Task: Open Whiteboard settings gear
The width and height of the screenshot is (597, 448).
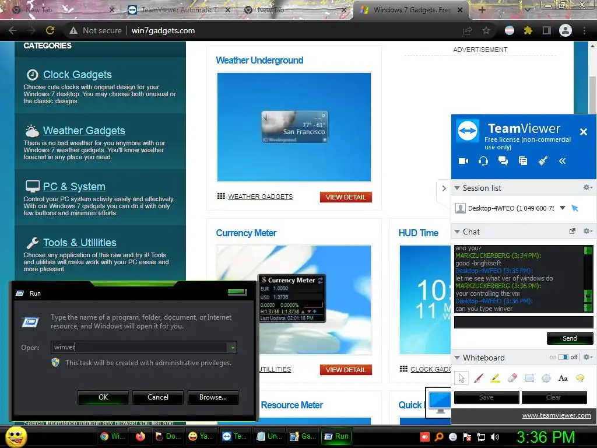Action: [588, 357]
